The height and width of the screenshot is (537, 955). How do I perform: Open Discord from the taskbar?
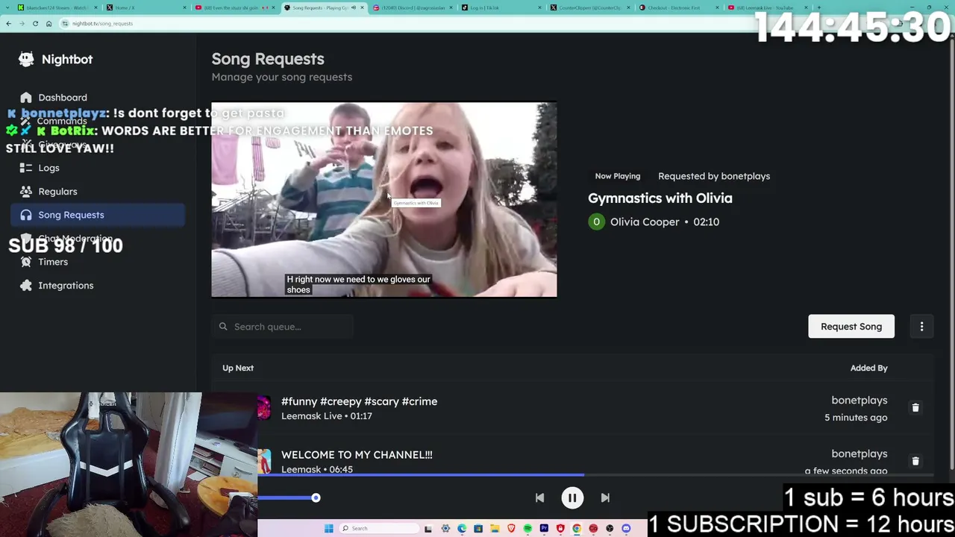tap(626, 529)
